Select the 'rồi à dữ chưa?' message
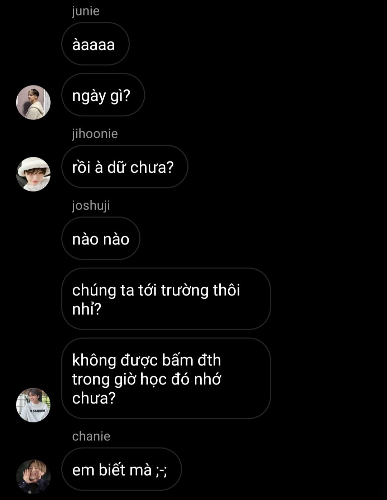The image size is (387, 500). coord(125,167)
